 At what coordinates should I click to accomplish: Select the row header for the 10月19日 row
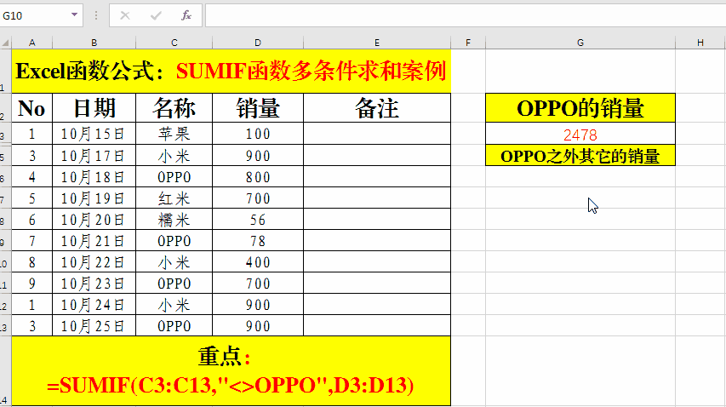(x=4, y=198)
